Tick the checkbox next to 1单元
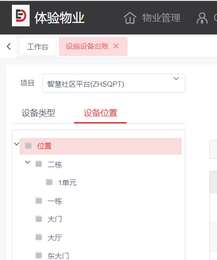The height and width of the screenshot is (260, 217). tap(49, 182)
